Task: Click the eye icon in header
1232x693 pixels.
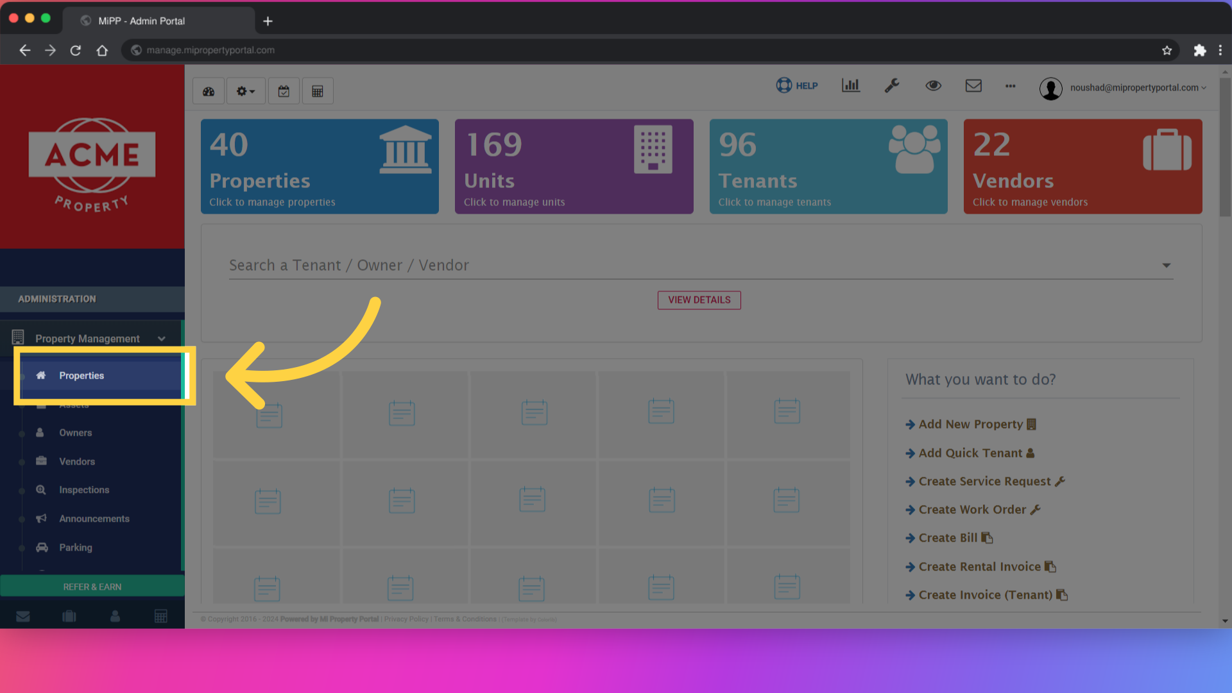Action: coord(933,85)
